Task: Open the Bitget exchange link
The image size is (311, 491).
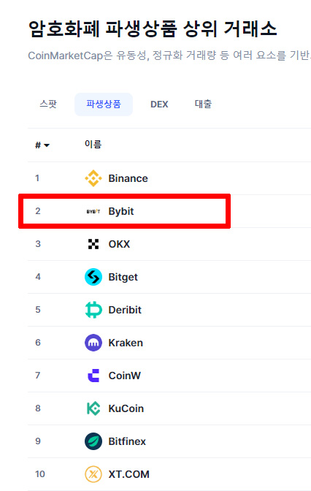Action: coord(123,277)
